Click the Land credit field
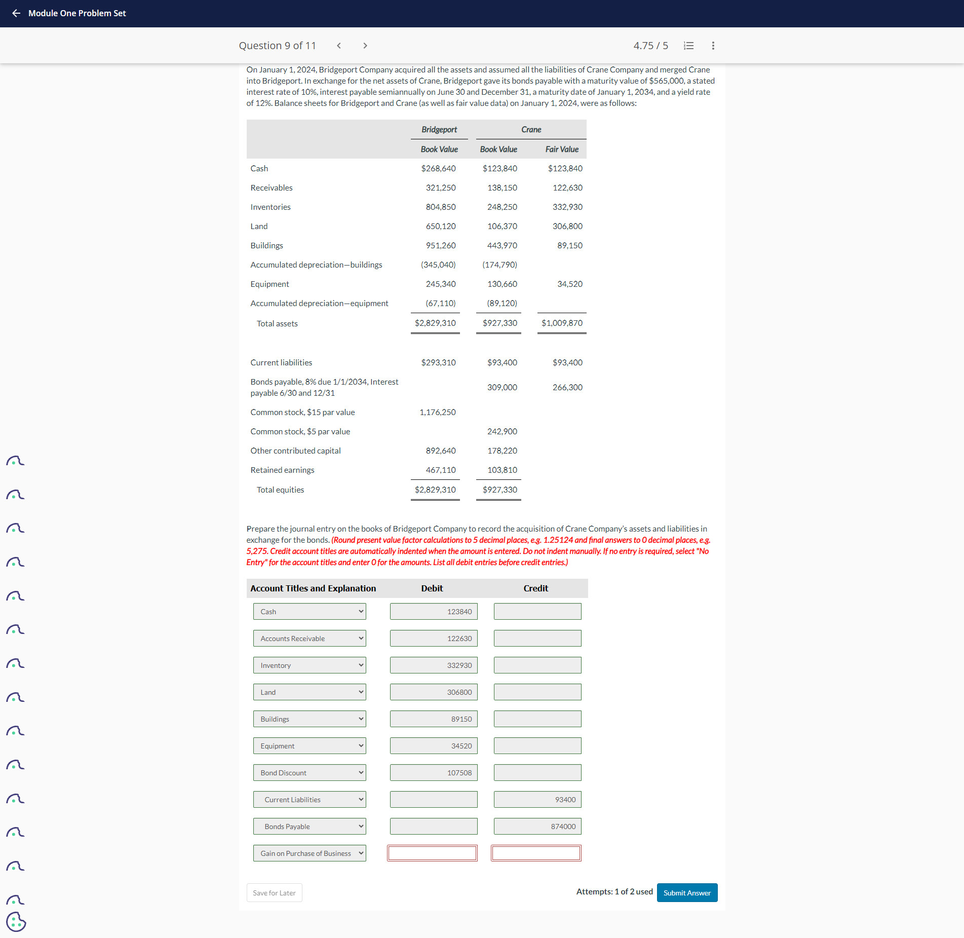Screen dimensions: 964x938 (537, 692)
